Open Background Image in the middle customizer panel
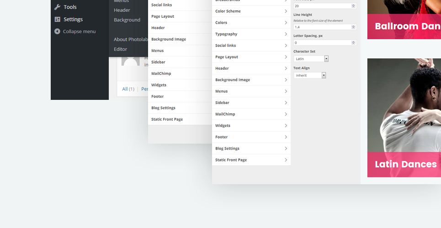Screen dimensions: 441x228 click(x=180, y=39)
